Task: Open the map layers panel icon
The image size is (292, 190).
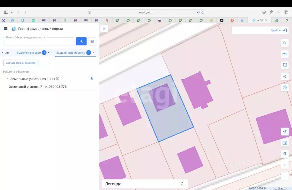Action: pyautogui.click(x=285, y=43)
